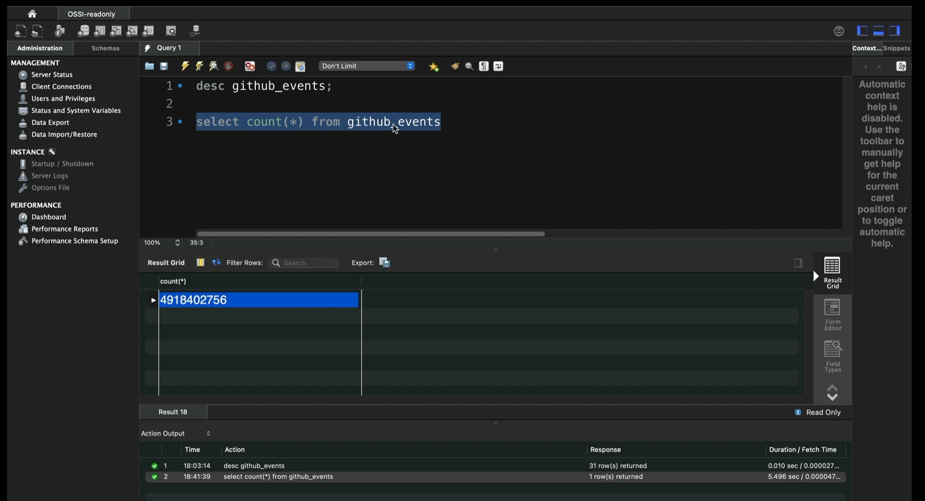Execute the selected SQL with lightning bolt
The image size is (925, 501).
pyautogui.click(x=185, y=66)
